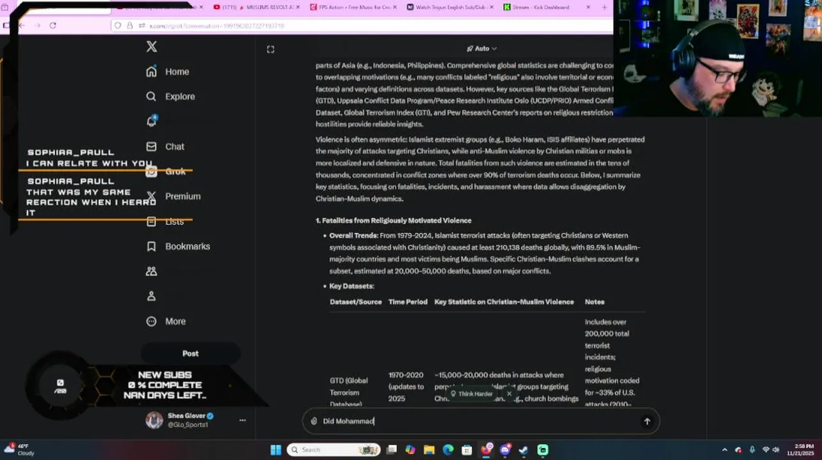
Task: Open X Premium page
Action: point(173,196)
